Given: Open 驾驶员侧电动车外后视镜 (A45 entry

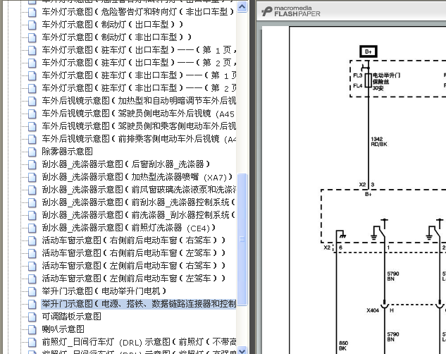Looking at the screenshot, I should (138, 114).
